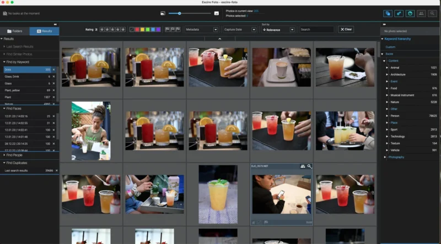The image size is (441, 244).
Task: Select face search 28.12.22 | 20:14:25
Action: (27, 144)
